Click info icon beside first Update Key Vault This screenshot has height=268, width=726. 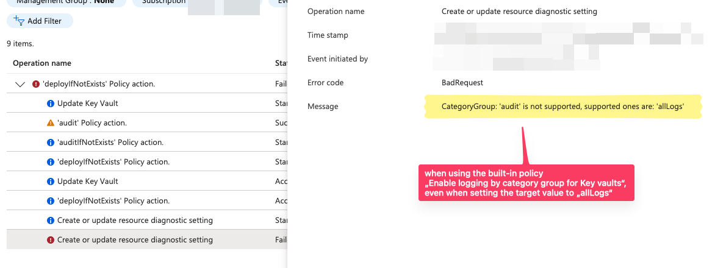click(51, 104)
